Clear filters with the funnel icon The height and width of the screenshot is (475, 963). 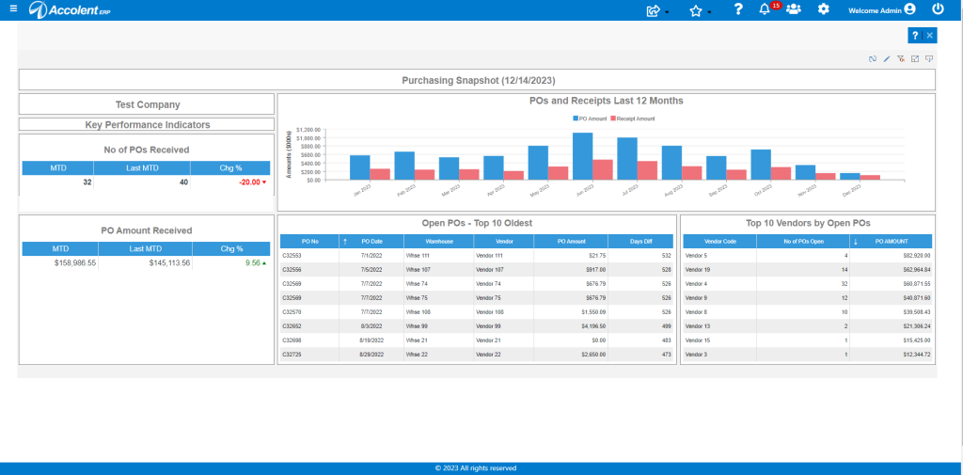tap(900, 59)
